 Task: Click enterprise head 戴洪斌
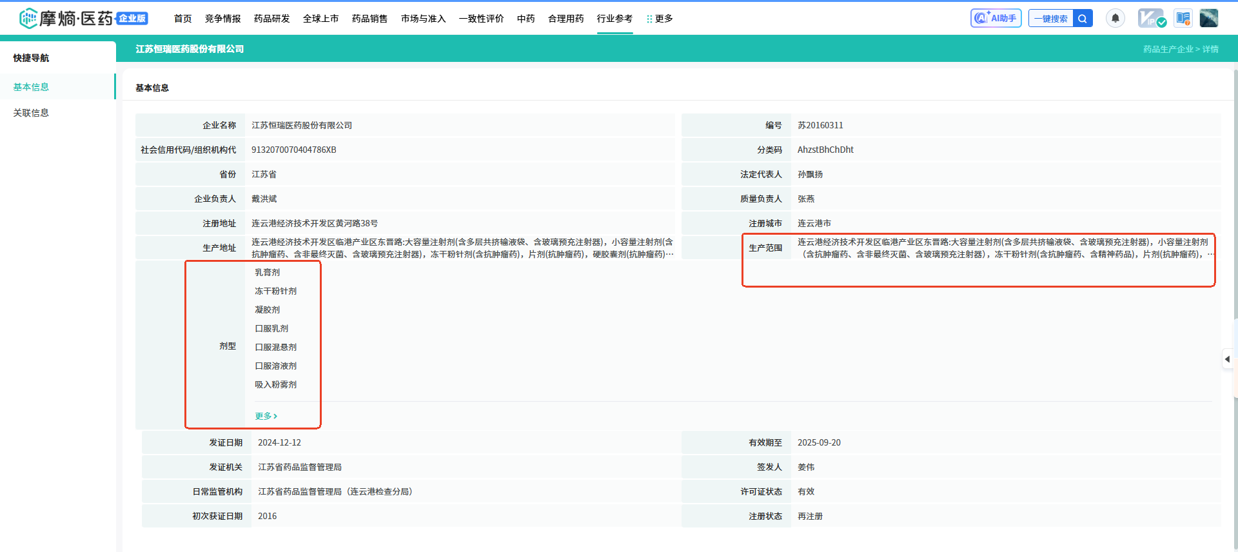click(264, 199)
